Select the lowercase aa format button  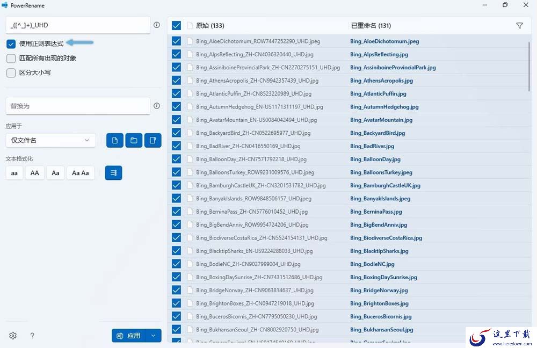point(14,173)
